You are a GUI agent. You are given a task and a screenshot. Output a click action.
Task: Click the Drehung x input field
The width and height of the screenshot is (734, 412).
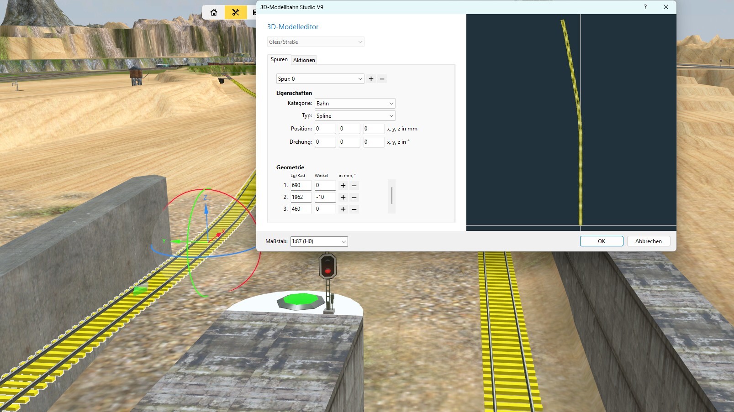[325, 142]
